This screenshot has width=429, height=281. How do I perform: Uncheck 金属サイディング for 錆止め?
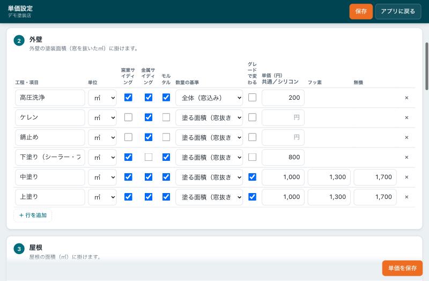(x=149, y=137)
